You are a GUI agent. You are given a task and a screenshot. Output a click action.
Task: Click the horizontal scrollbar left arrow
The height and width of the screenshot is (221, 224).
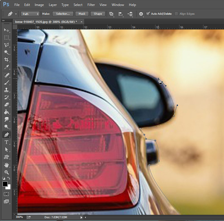coord(85,217)
